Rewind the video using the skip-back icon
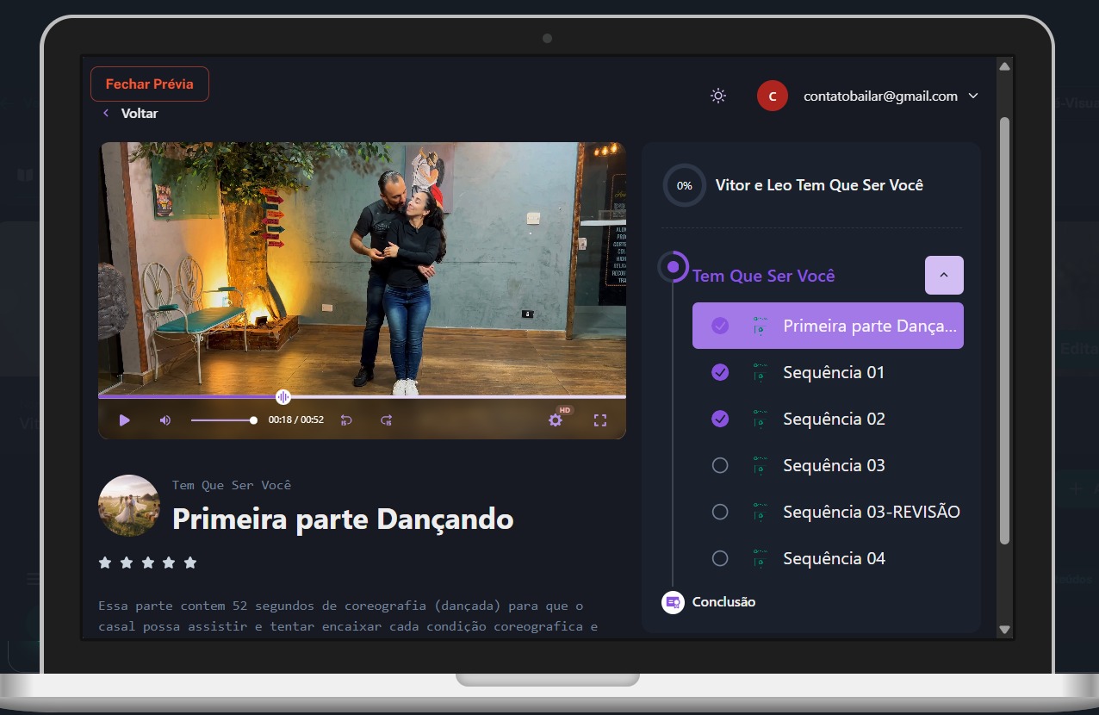This screenshot has height=715, width=1099. [346, 420]
